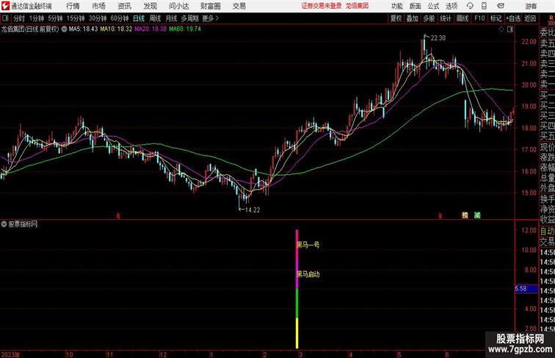Click the 统计 toolbar button
The width and height of the screenshot is (555, 358).
tap(446, 18)
